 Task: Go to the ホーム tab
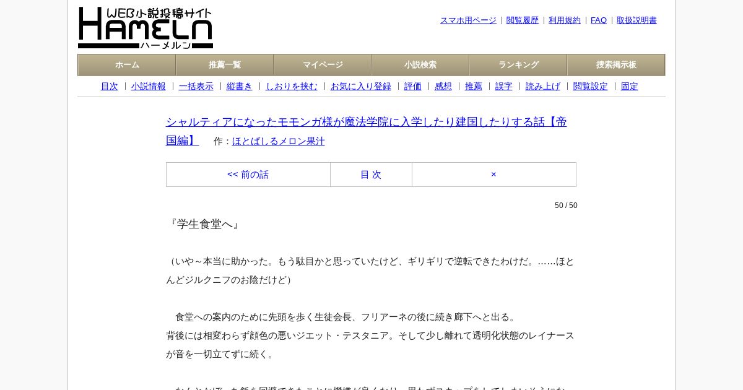[x=127, y=65]
